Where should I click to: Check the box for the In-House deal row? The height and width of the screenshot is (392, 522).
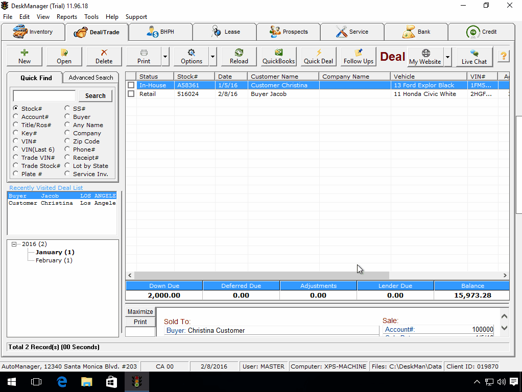tap(131, 85)
